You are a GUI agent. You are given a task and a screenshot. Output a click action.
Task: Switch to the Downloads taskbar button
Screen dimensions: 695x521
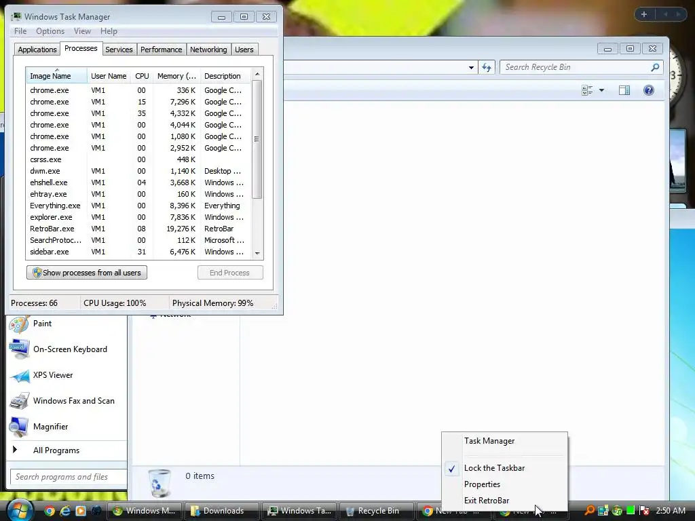click(221, 511)
